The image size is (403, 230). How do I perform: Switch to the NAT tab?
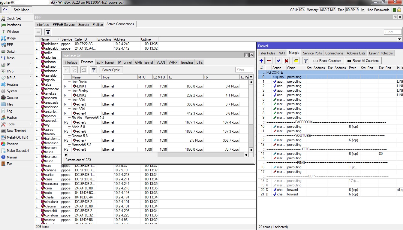click(282, 53)
